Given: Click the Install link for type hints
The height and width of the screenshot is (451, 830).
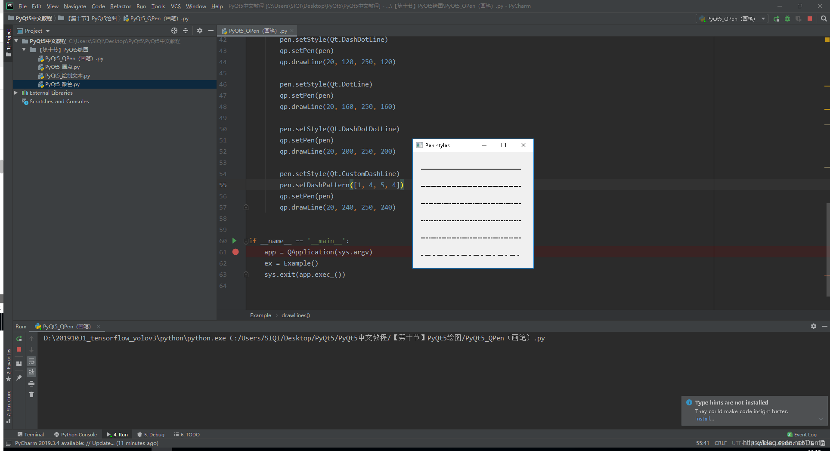Looking at the screenshot, I should pyautogui.click(x=704, y=419).
